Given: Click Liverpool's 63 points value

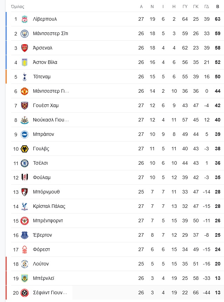Looking at the screenshot, I should [x=218, y=19].
